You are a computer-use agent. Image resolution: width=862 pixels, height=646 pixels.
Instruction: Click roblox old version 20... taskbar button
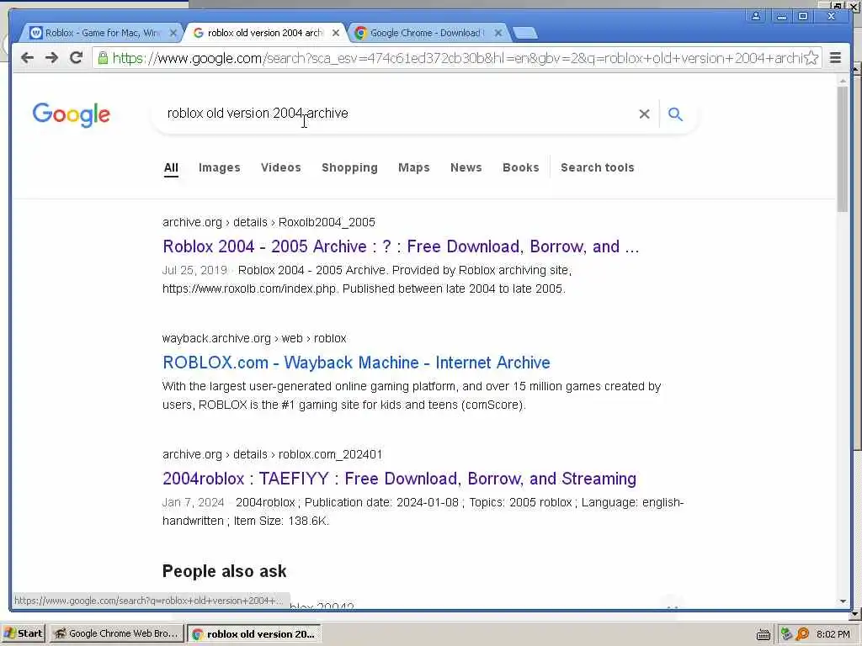pyautogui.click(x=254, y=634)
